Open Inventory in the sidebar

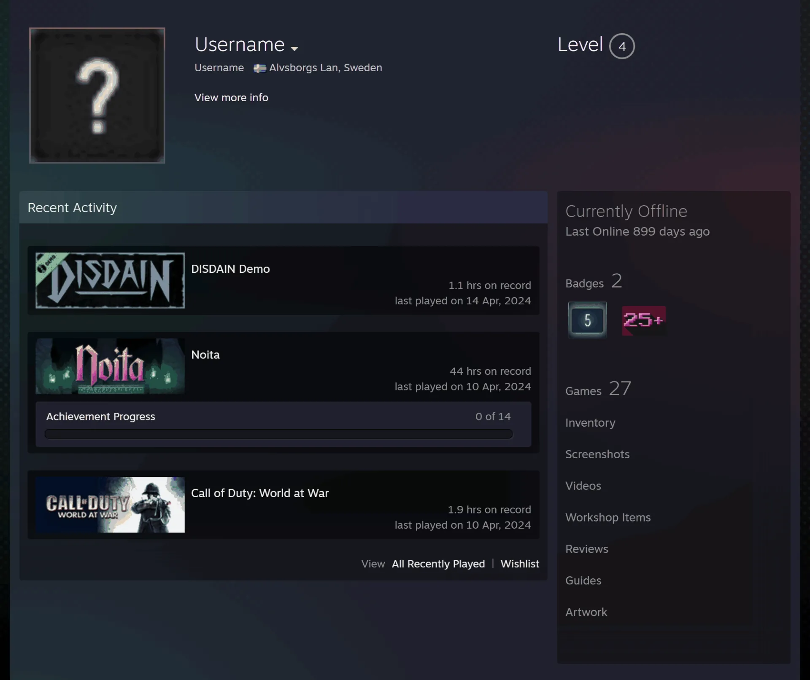click(x=590, y=422)
